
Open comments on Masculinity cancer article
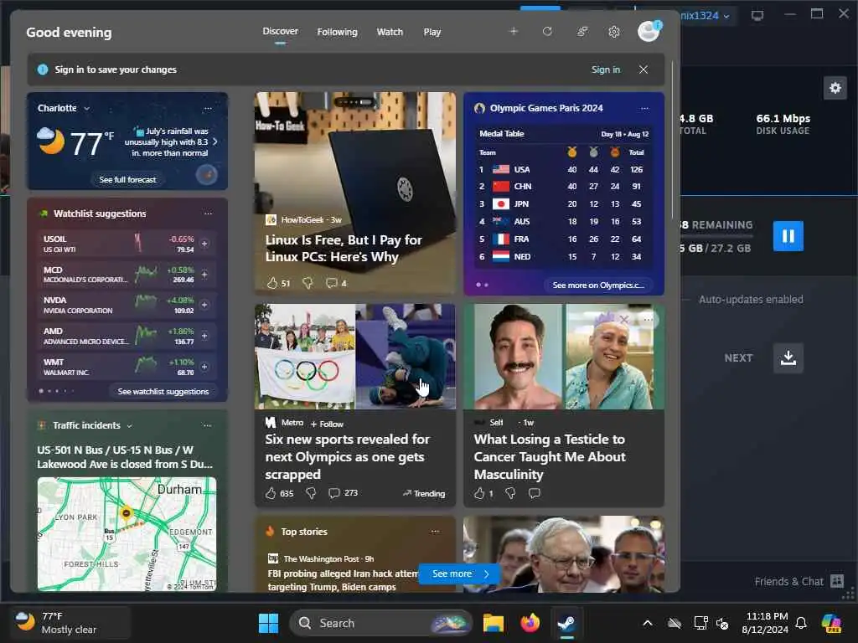click(x=535, y=493)
